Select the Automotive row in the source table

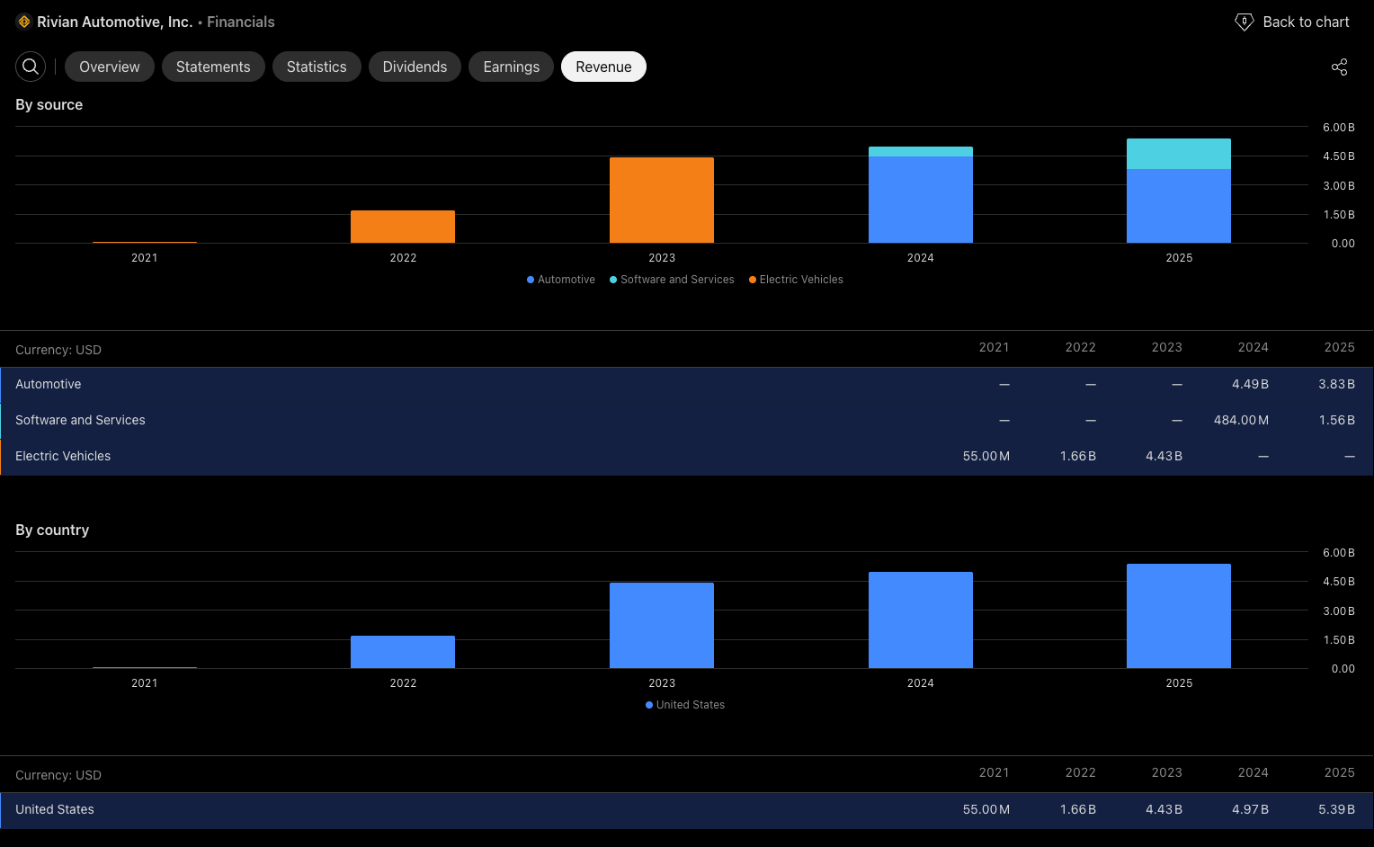49,384
